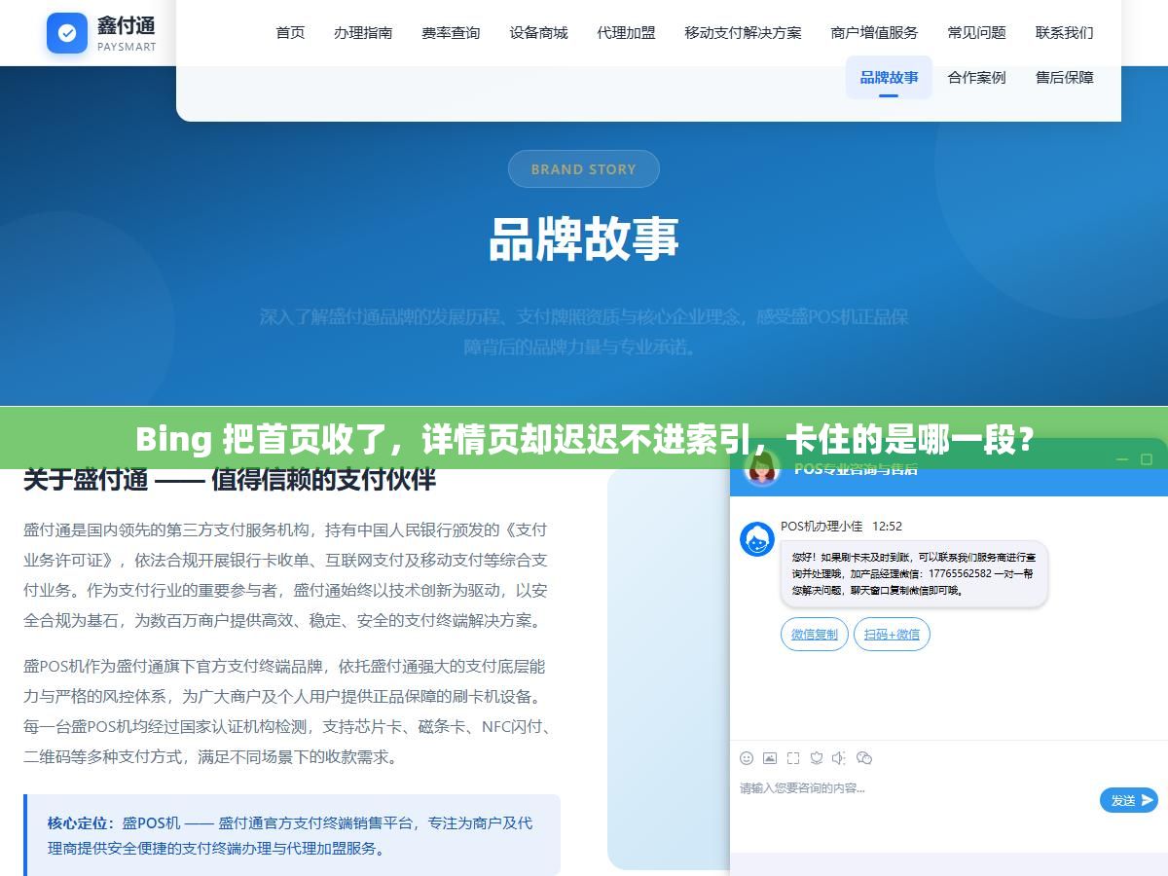Open 商户增值服务 navigation item
This screenshot has height=876, width=1168.
click(874, 32)
